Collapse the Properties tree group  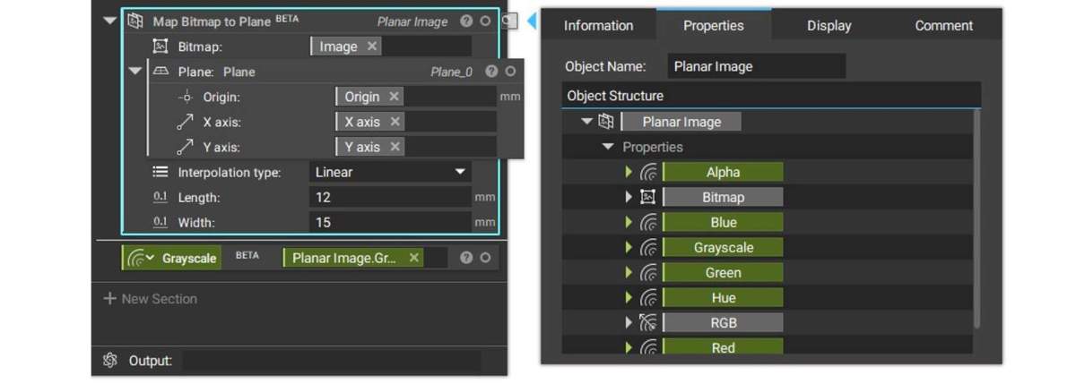(608, 147)
